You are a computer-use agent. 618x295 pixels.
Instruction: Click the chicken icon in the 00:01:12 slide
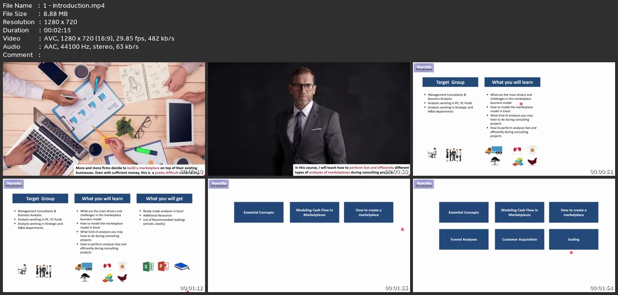coord(122,278)
